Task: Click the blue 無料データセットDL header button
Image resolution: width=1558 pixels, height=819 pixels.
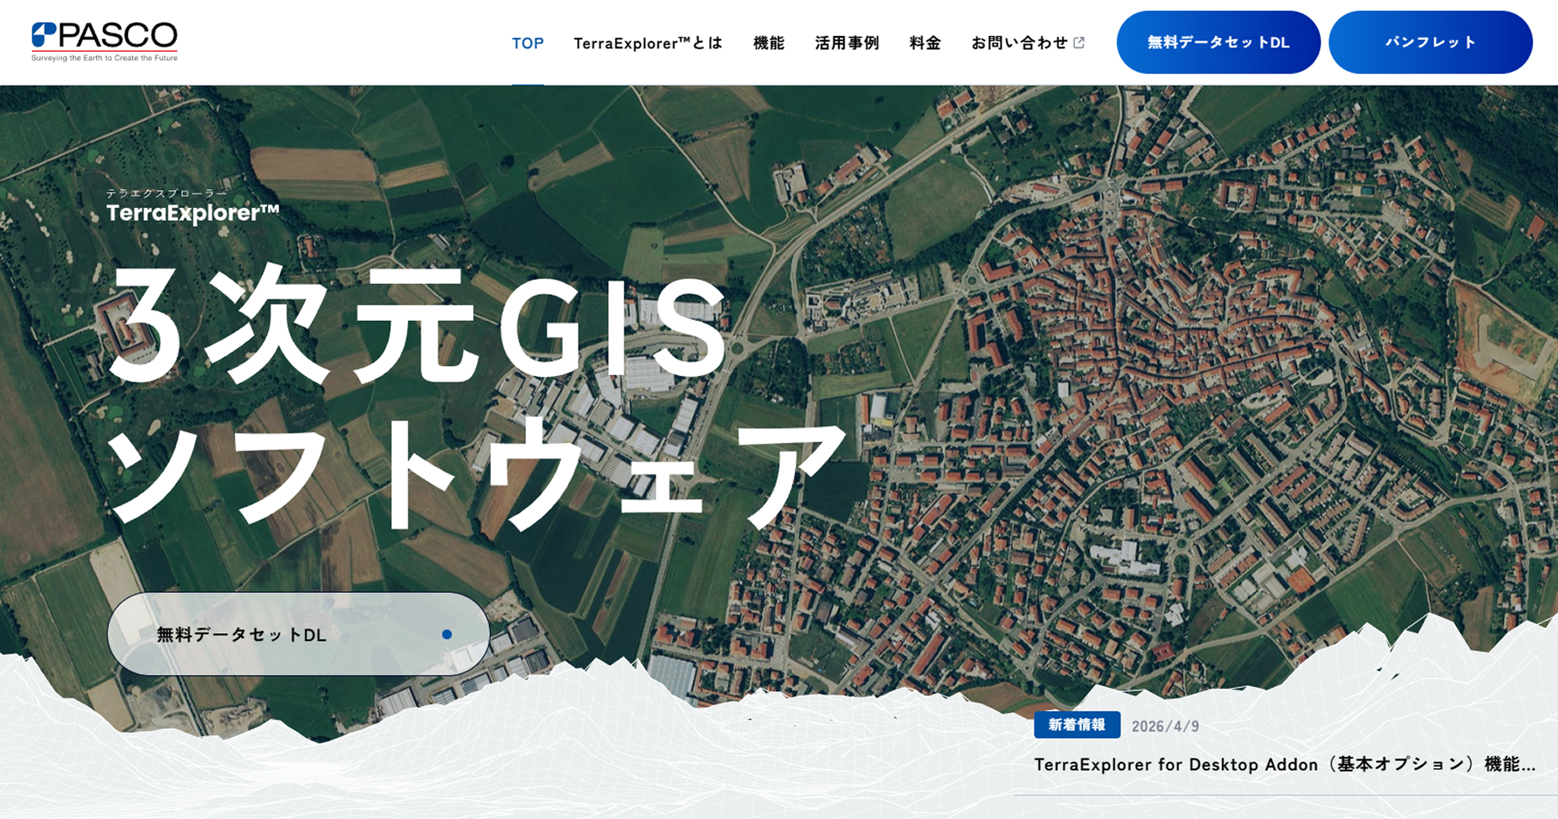Action: pyautogui.click(x=1218, y=43)
